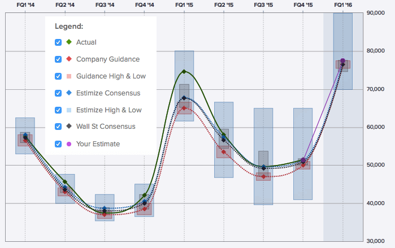Uncheck the Actual series checkbox
The height and width of the screenshot is (248, 395).
tap(58, 42)
